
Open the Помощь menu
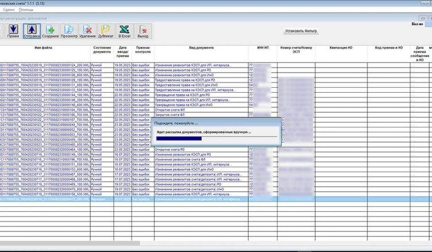click(x=26, y=10)
